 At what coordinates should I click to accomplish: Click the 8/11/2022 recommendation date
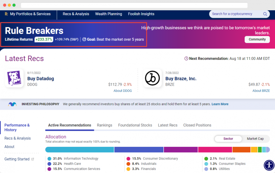(34, 73)
